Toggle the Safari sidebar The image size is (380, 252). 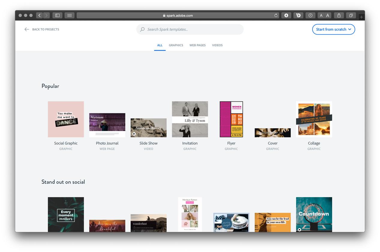tap(57, 15)
